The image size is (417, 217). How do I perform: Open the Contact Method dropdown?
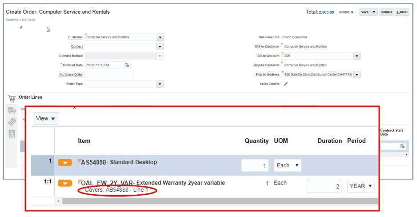160,56
